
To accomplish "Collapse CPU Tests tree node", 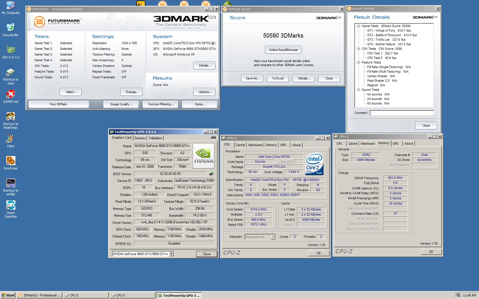I will pyautogui.click(x=359, y=49).
